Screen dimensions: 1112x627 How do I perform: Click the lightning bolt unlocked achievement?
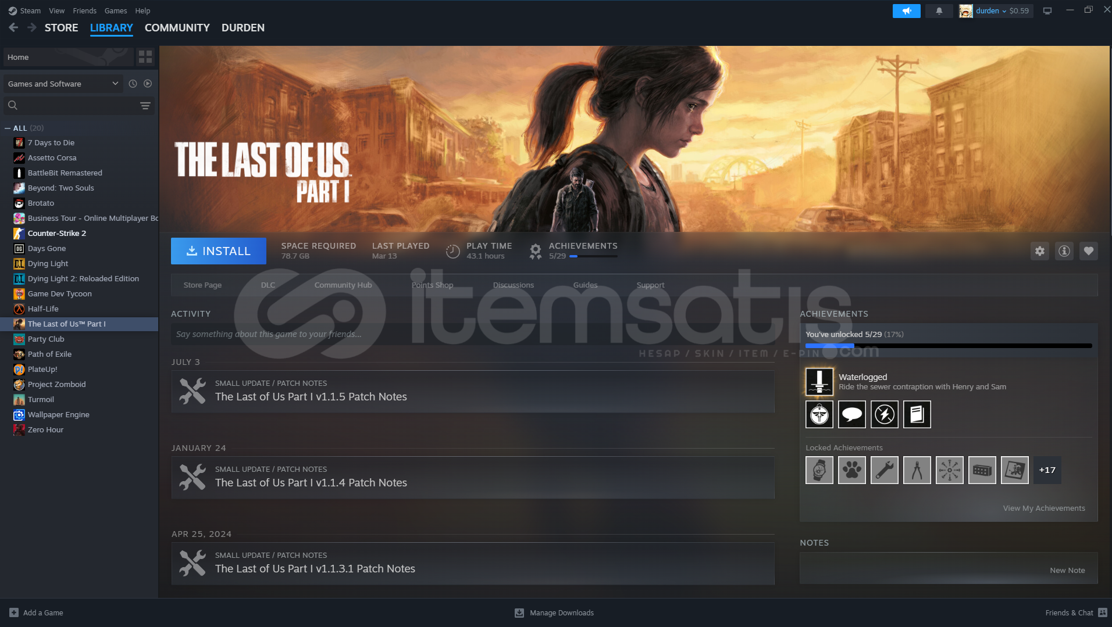[x=885, y=414]
